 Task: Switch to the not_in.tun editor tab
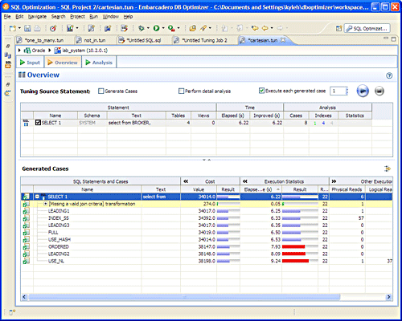point(95,40)
